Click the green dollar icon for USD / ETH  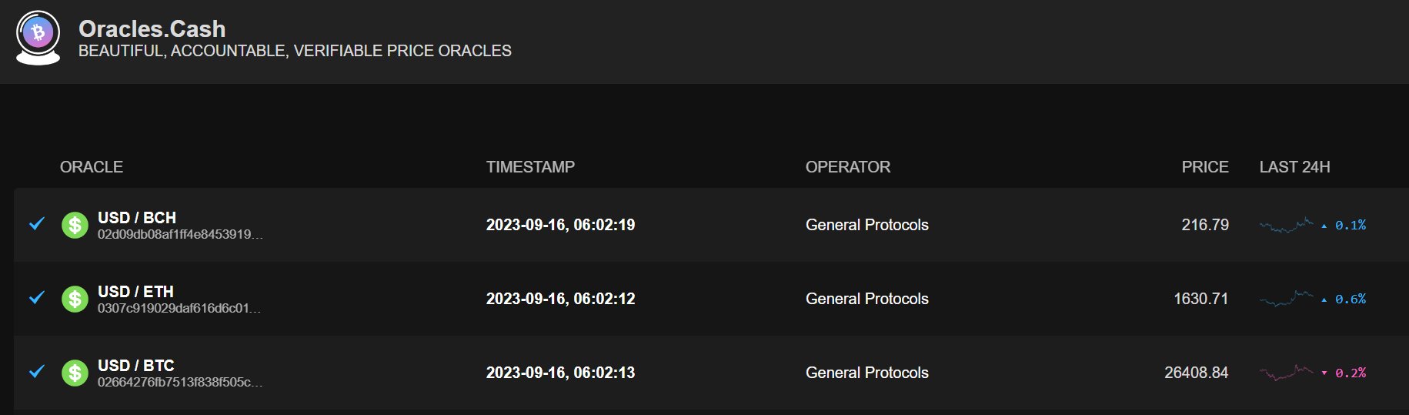pos(75,299)
